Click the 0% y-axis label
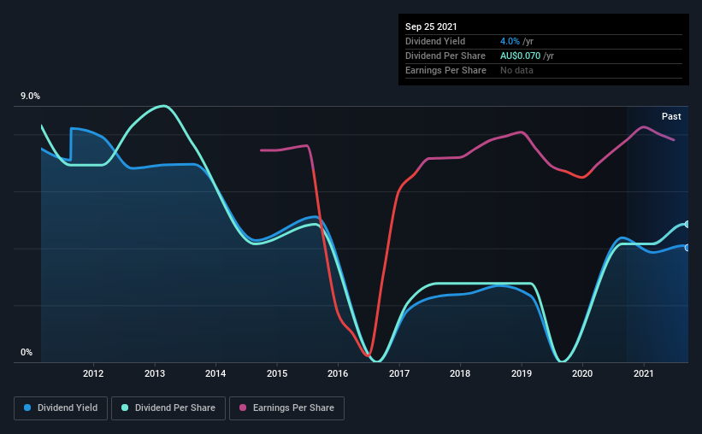The height and width of the screenshot is (434, 702). click(27, 353)
